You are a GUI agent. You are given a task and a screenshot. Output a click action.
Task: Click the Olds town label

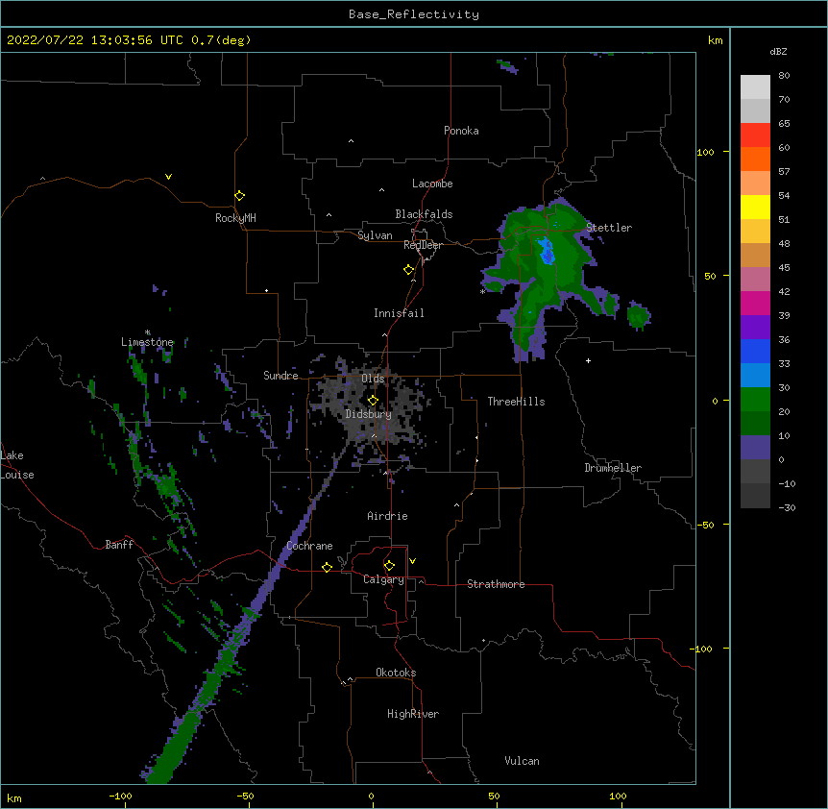(x=373, y=379)
